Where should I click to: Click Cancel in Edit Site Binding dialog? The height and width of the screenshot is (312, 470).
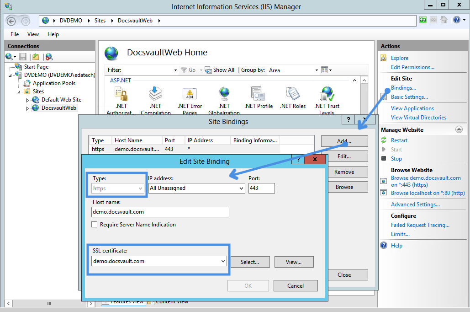[296, 286]
